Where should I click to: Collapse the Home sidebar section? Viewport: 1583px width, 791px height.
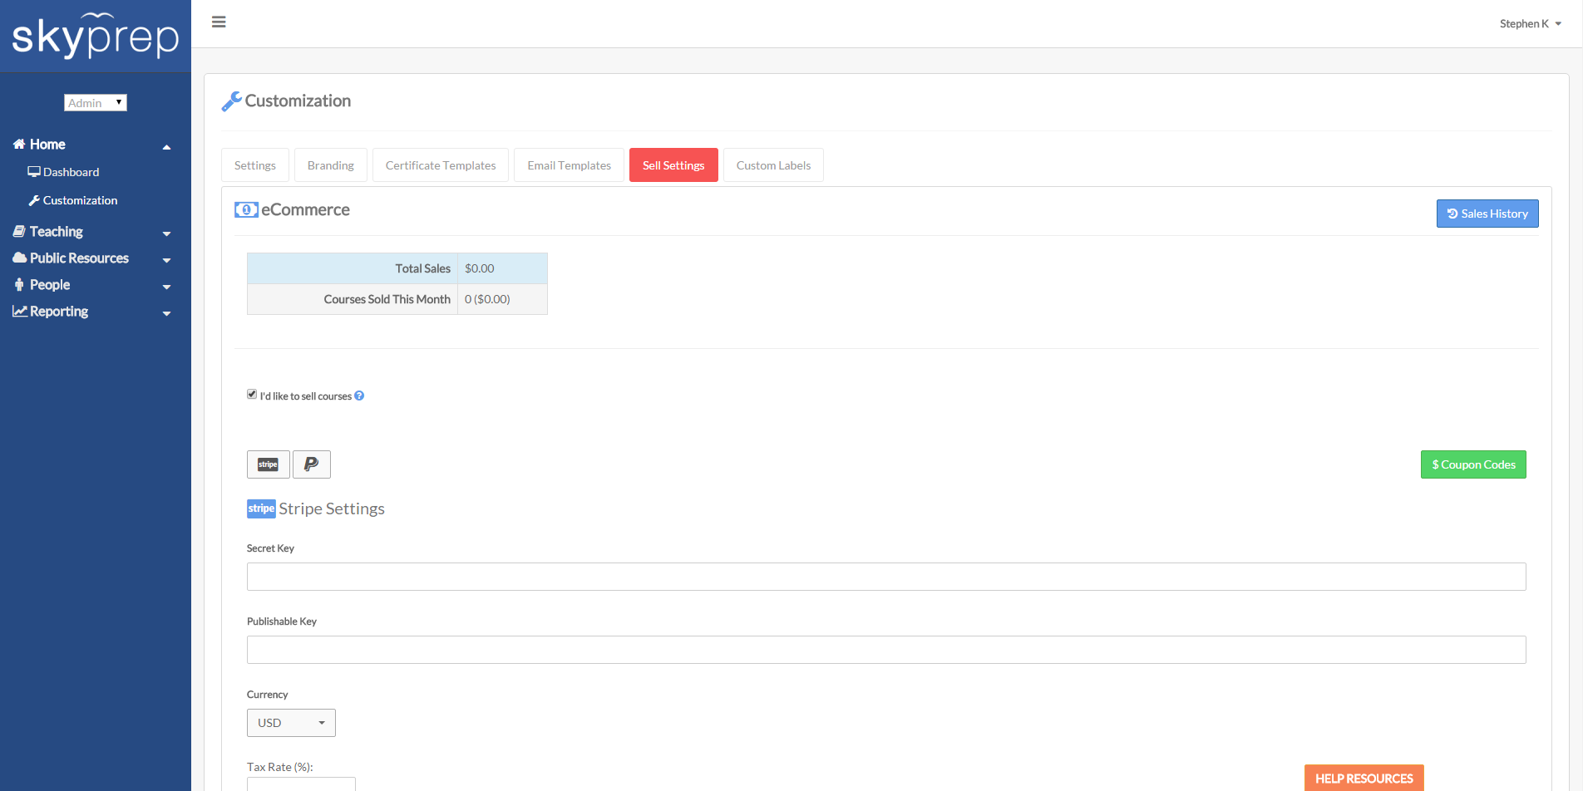pos(166,145)
